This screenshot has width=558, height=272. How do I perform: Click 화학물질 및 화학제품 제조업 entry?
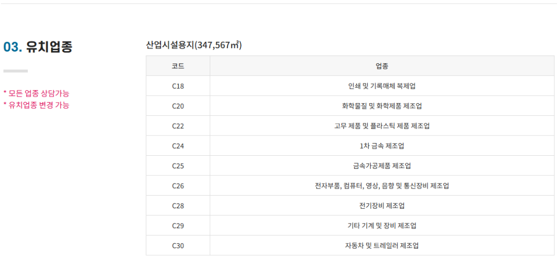tap(382, 106)
